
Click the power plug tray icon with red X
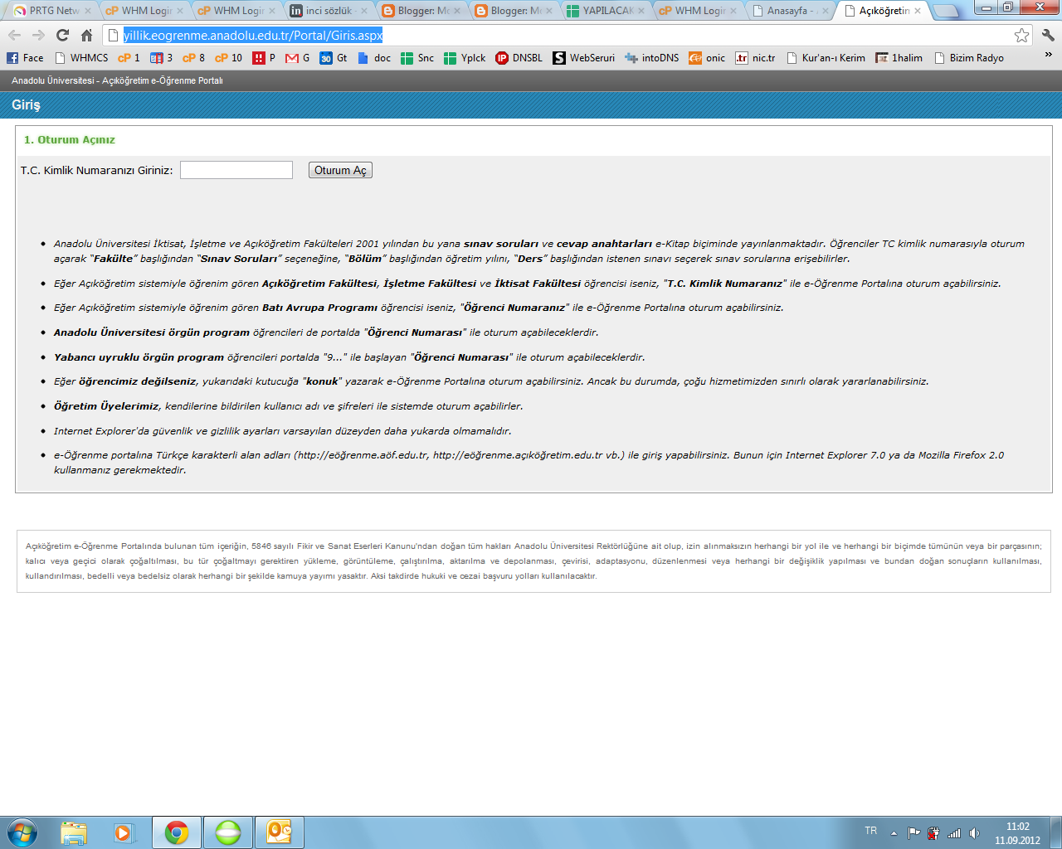pos(933,833)
